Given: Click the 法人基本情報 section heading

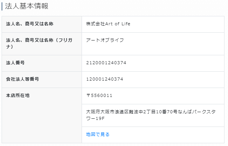Looking at the screenshot, I should point(27,6).
